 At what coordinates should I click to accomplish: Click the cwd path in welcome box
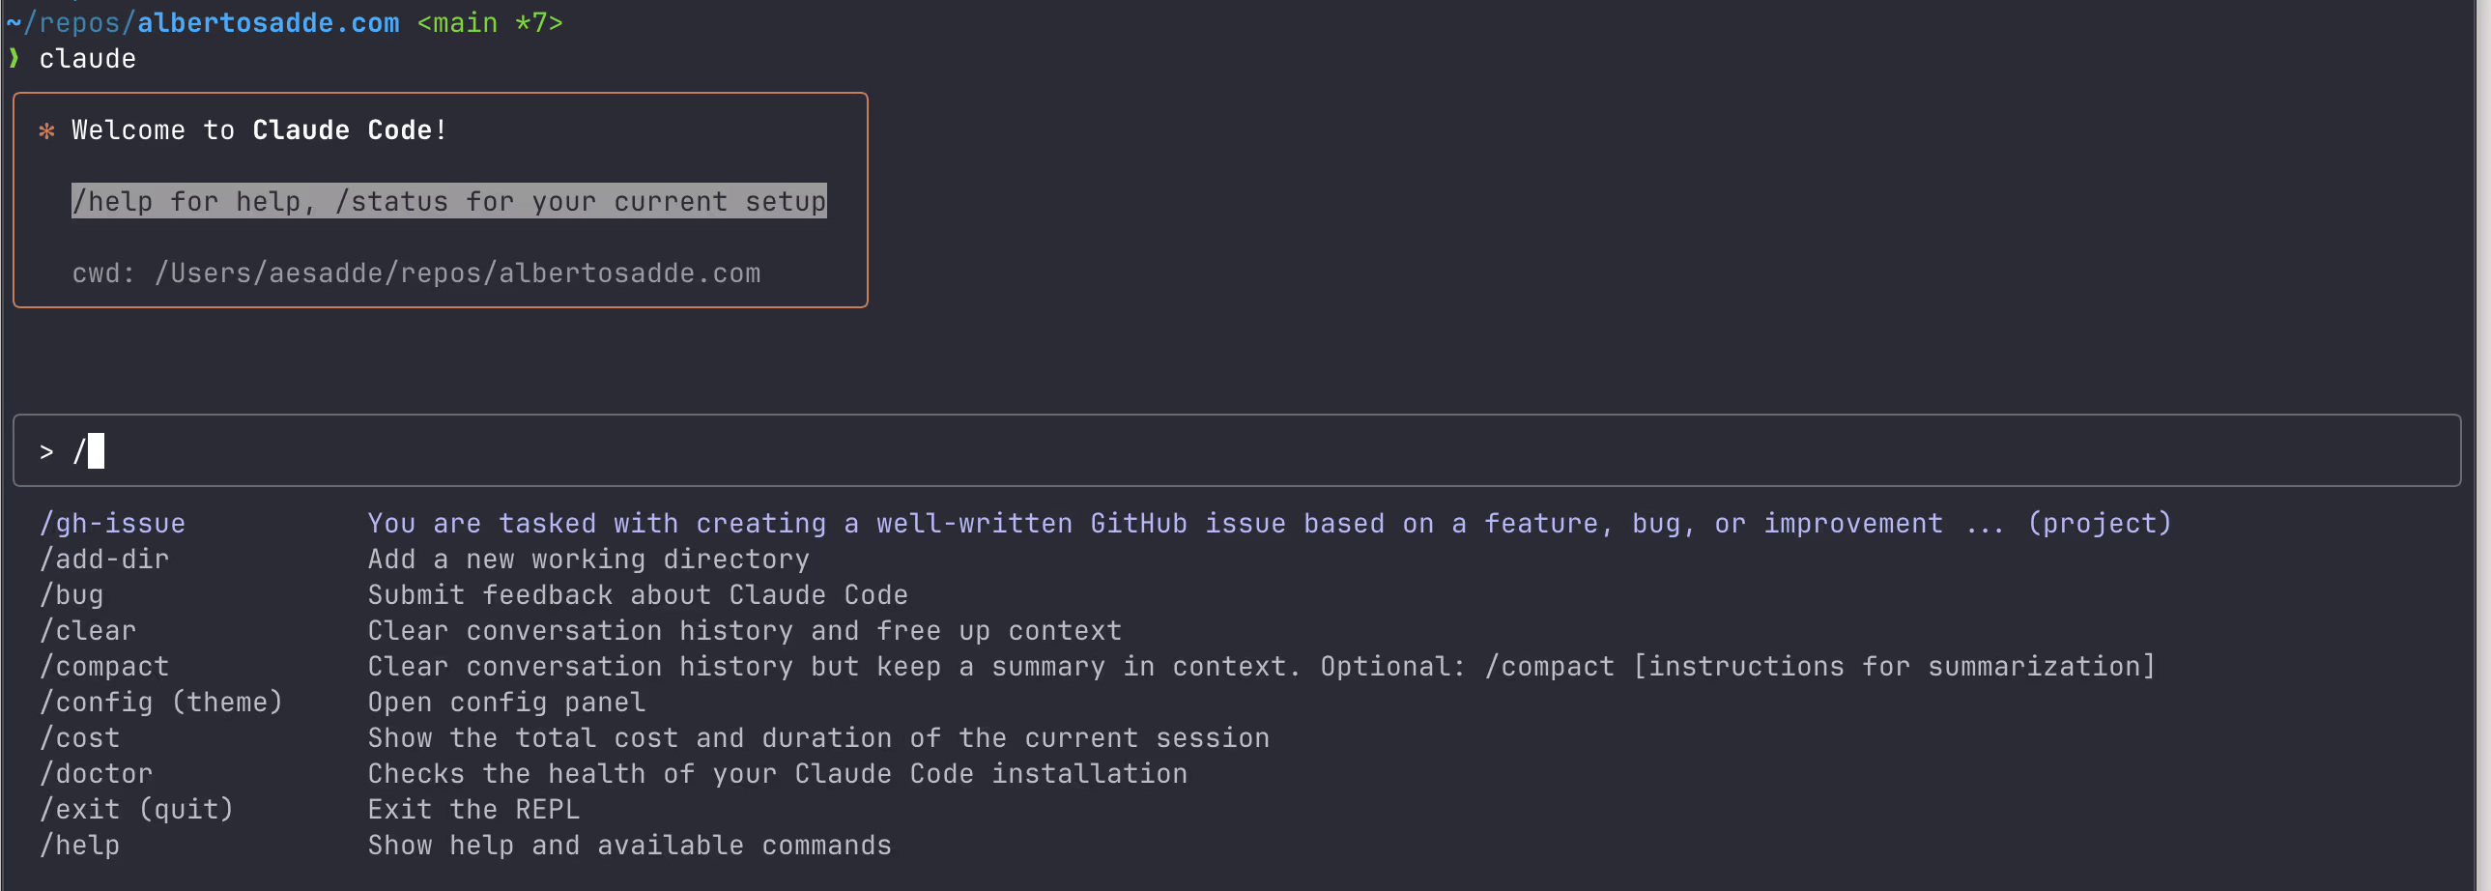[x=457, y=273]
